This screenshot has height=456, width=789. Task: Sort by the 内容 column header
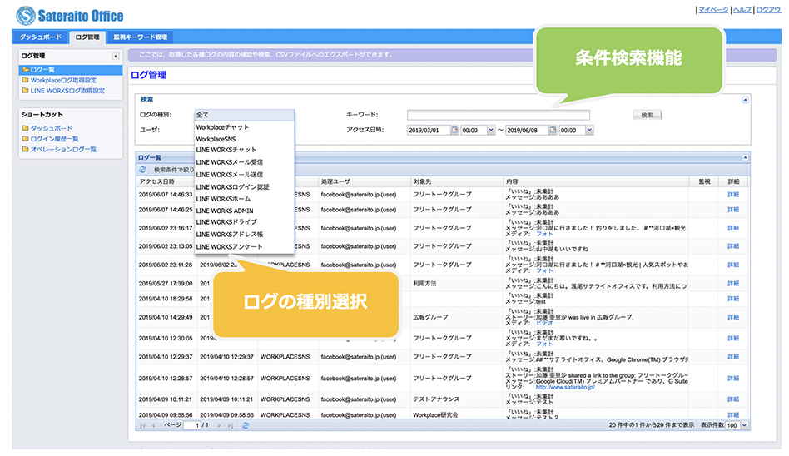(x=596, y=181)
